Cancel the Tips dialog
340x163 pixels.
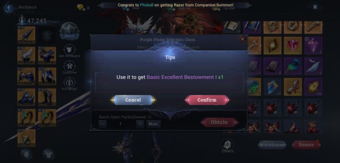tap(133, 100)
